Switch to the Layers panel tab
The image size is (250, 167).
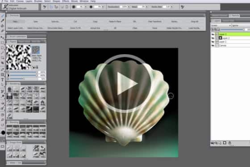217,21
